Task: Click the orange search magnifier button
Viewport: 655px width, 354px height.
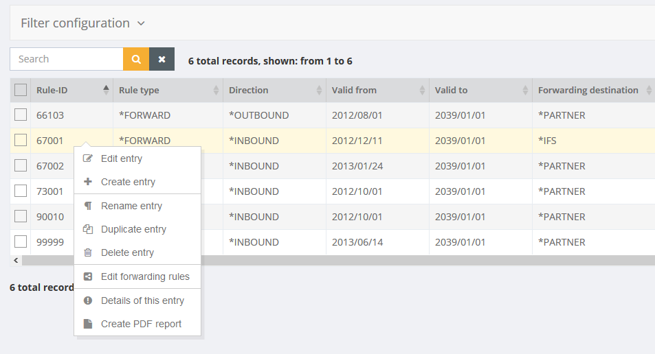Action: 136,59
